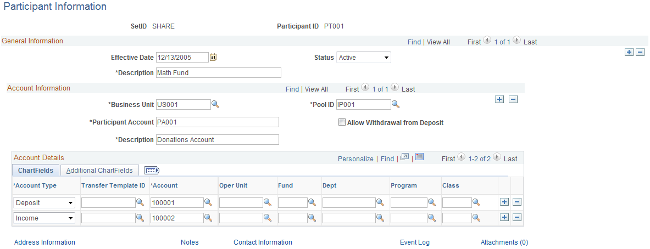Go to previous Account Information row

tap(365, 88)
